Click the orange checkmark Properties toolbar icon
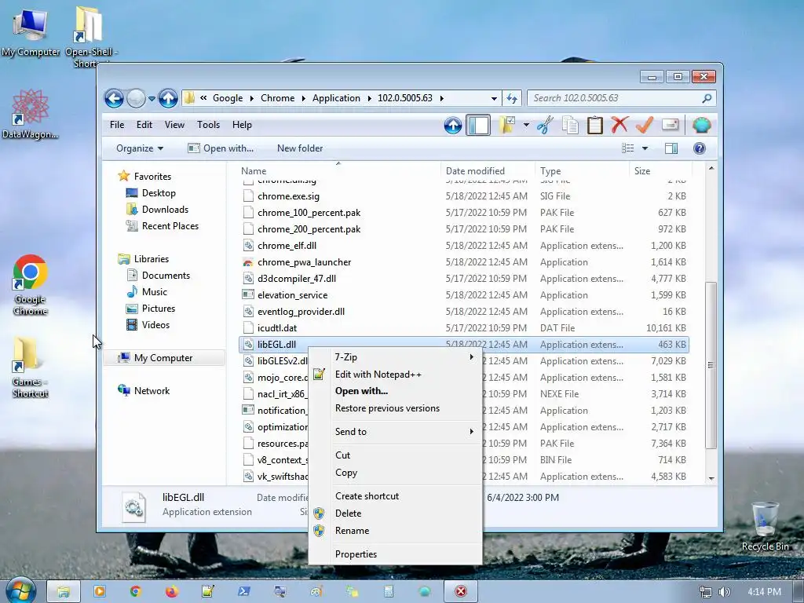This screenshot has height=603, width=804. pyautogui.click(x=645, y=125)
